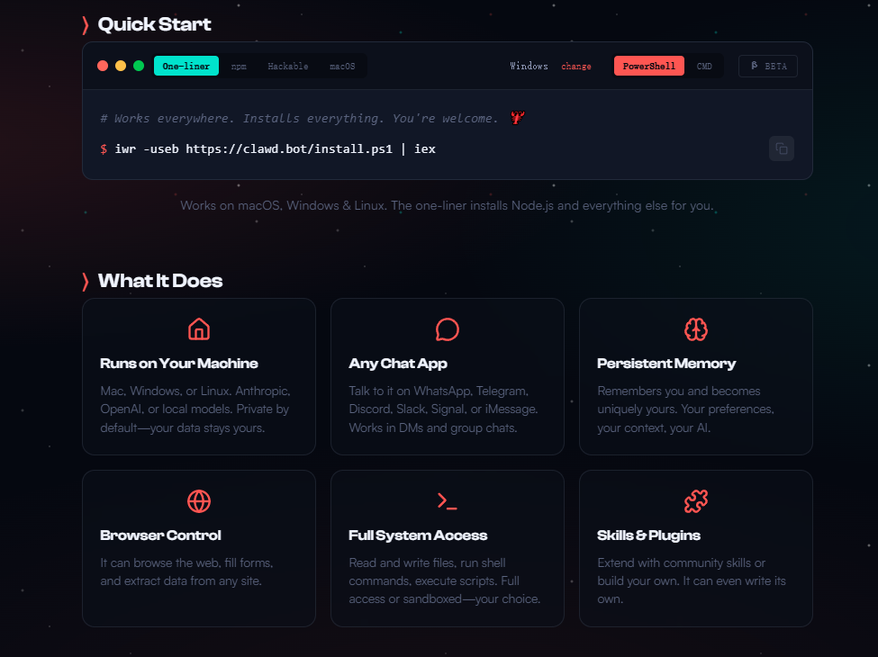Click the terminal prompt icon on Full System Access
Screen dimensions: 878x657
447,501
